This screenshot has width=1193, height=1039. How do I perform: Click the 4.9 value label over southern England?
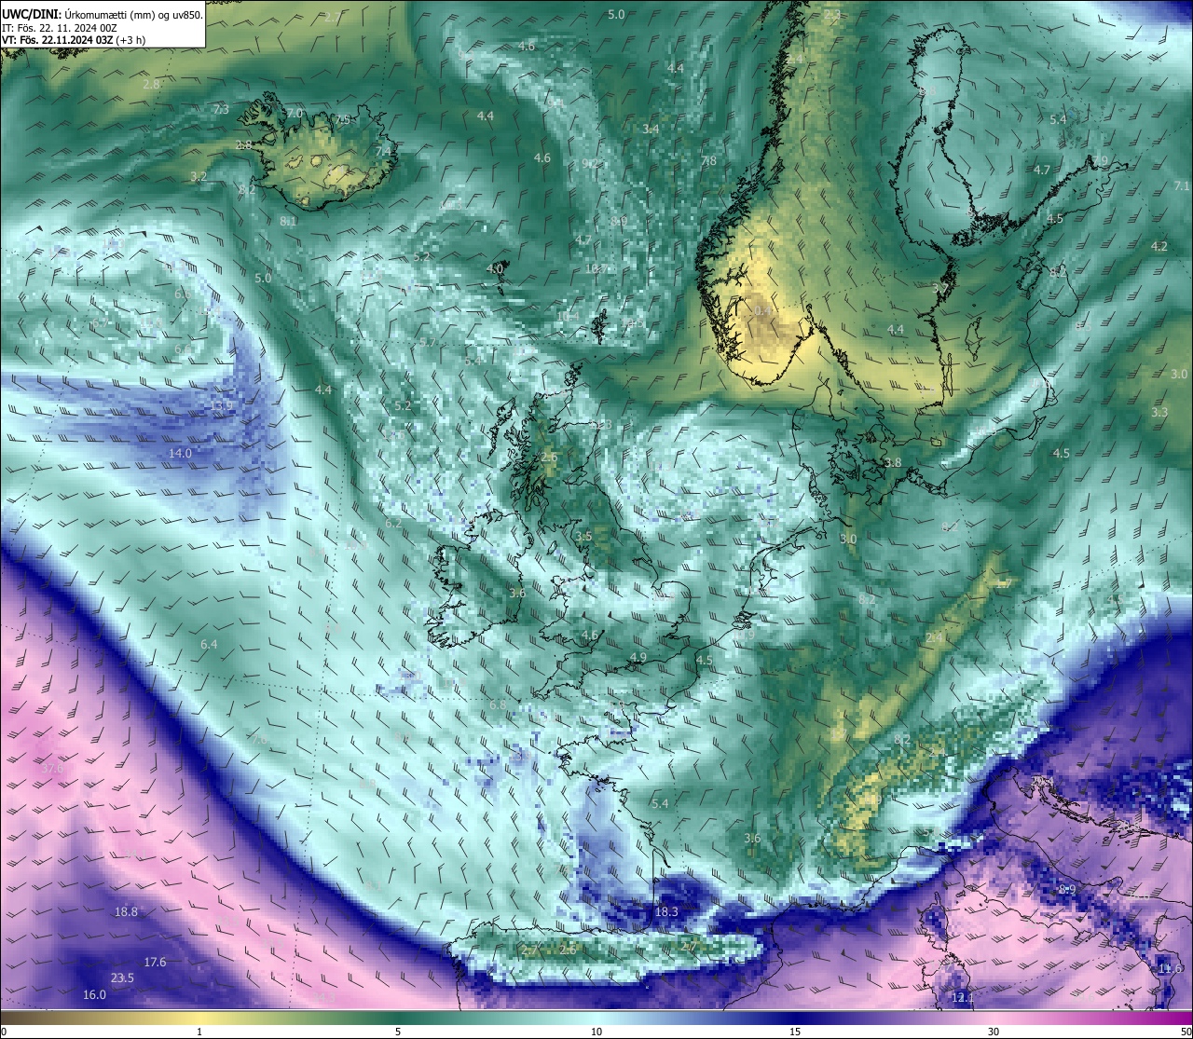pos(638,658)
